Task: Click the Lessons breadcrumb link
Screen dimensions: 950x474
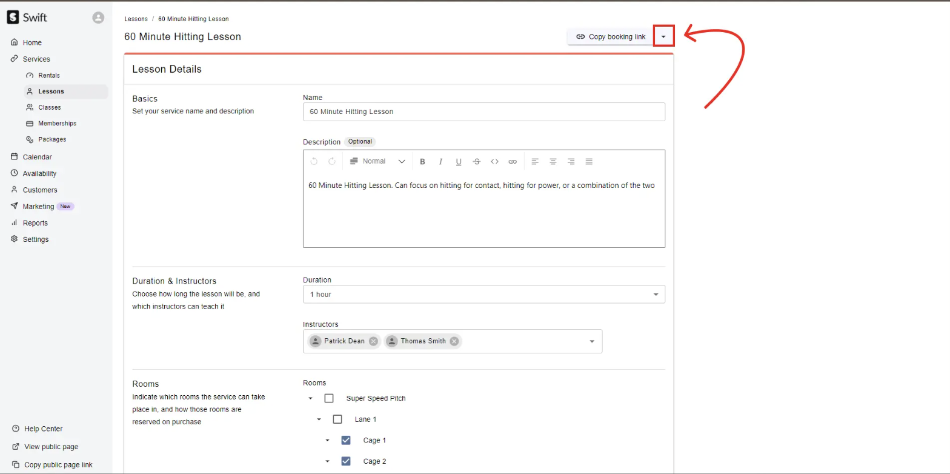Action: click(x=136, y=19)
